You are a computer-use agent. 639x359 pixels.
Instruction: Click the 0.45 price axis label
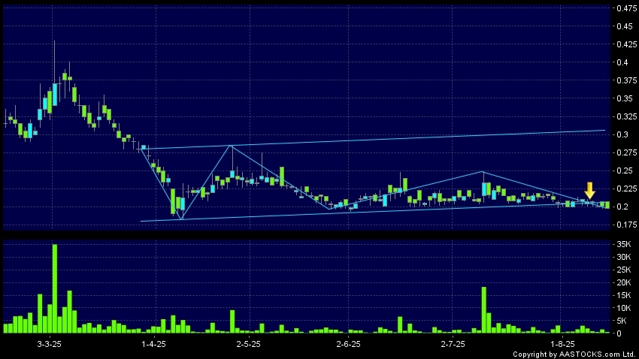coord(625,26)
